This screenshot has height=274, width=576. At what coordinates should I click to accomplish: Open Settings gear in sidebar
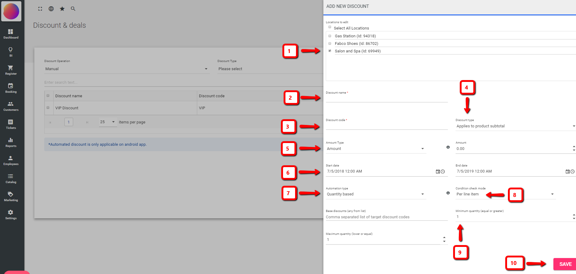pos(11,215)
